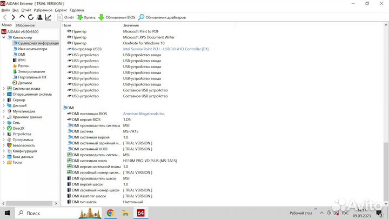Click the AIDA64 taskbar icon
The width and height of the screenshot is (389, 219).
[x=140, y=213]
